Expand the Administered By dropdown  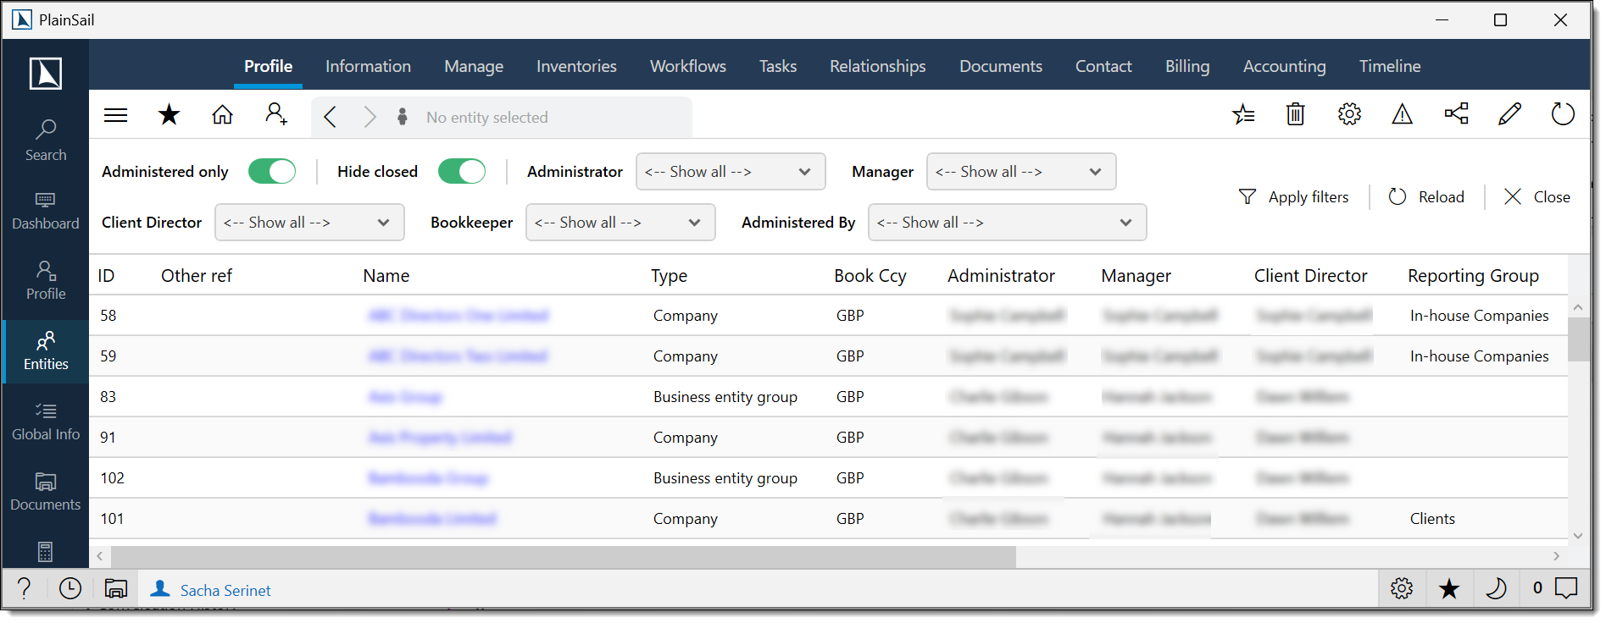(1007, 223)
